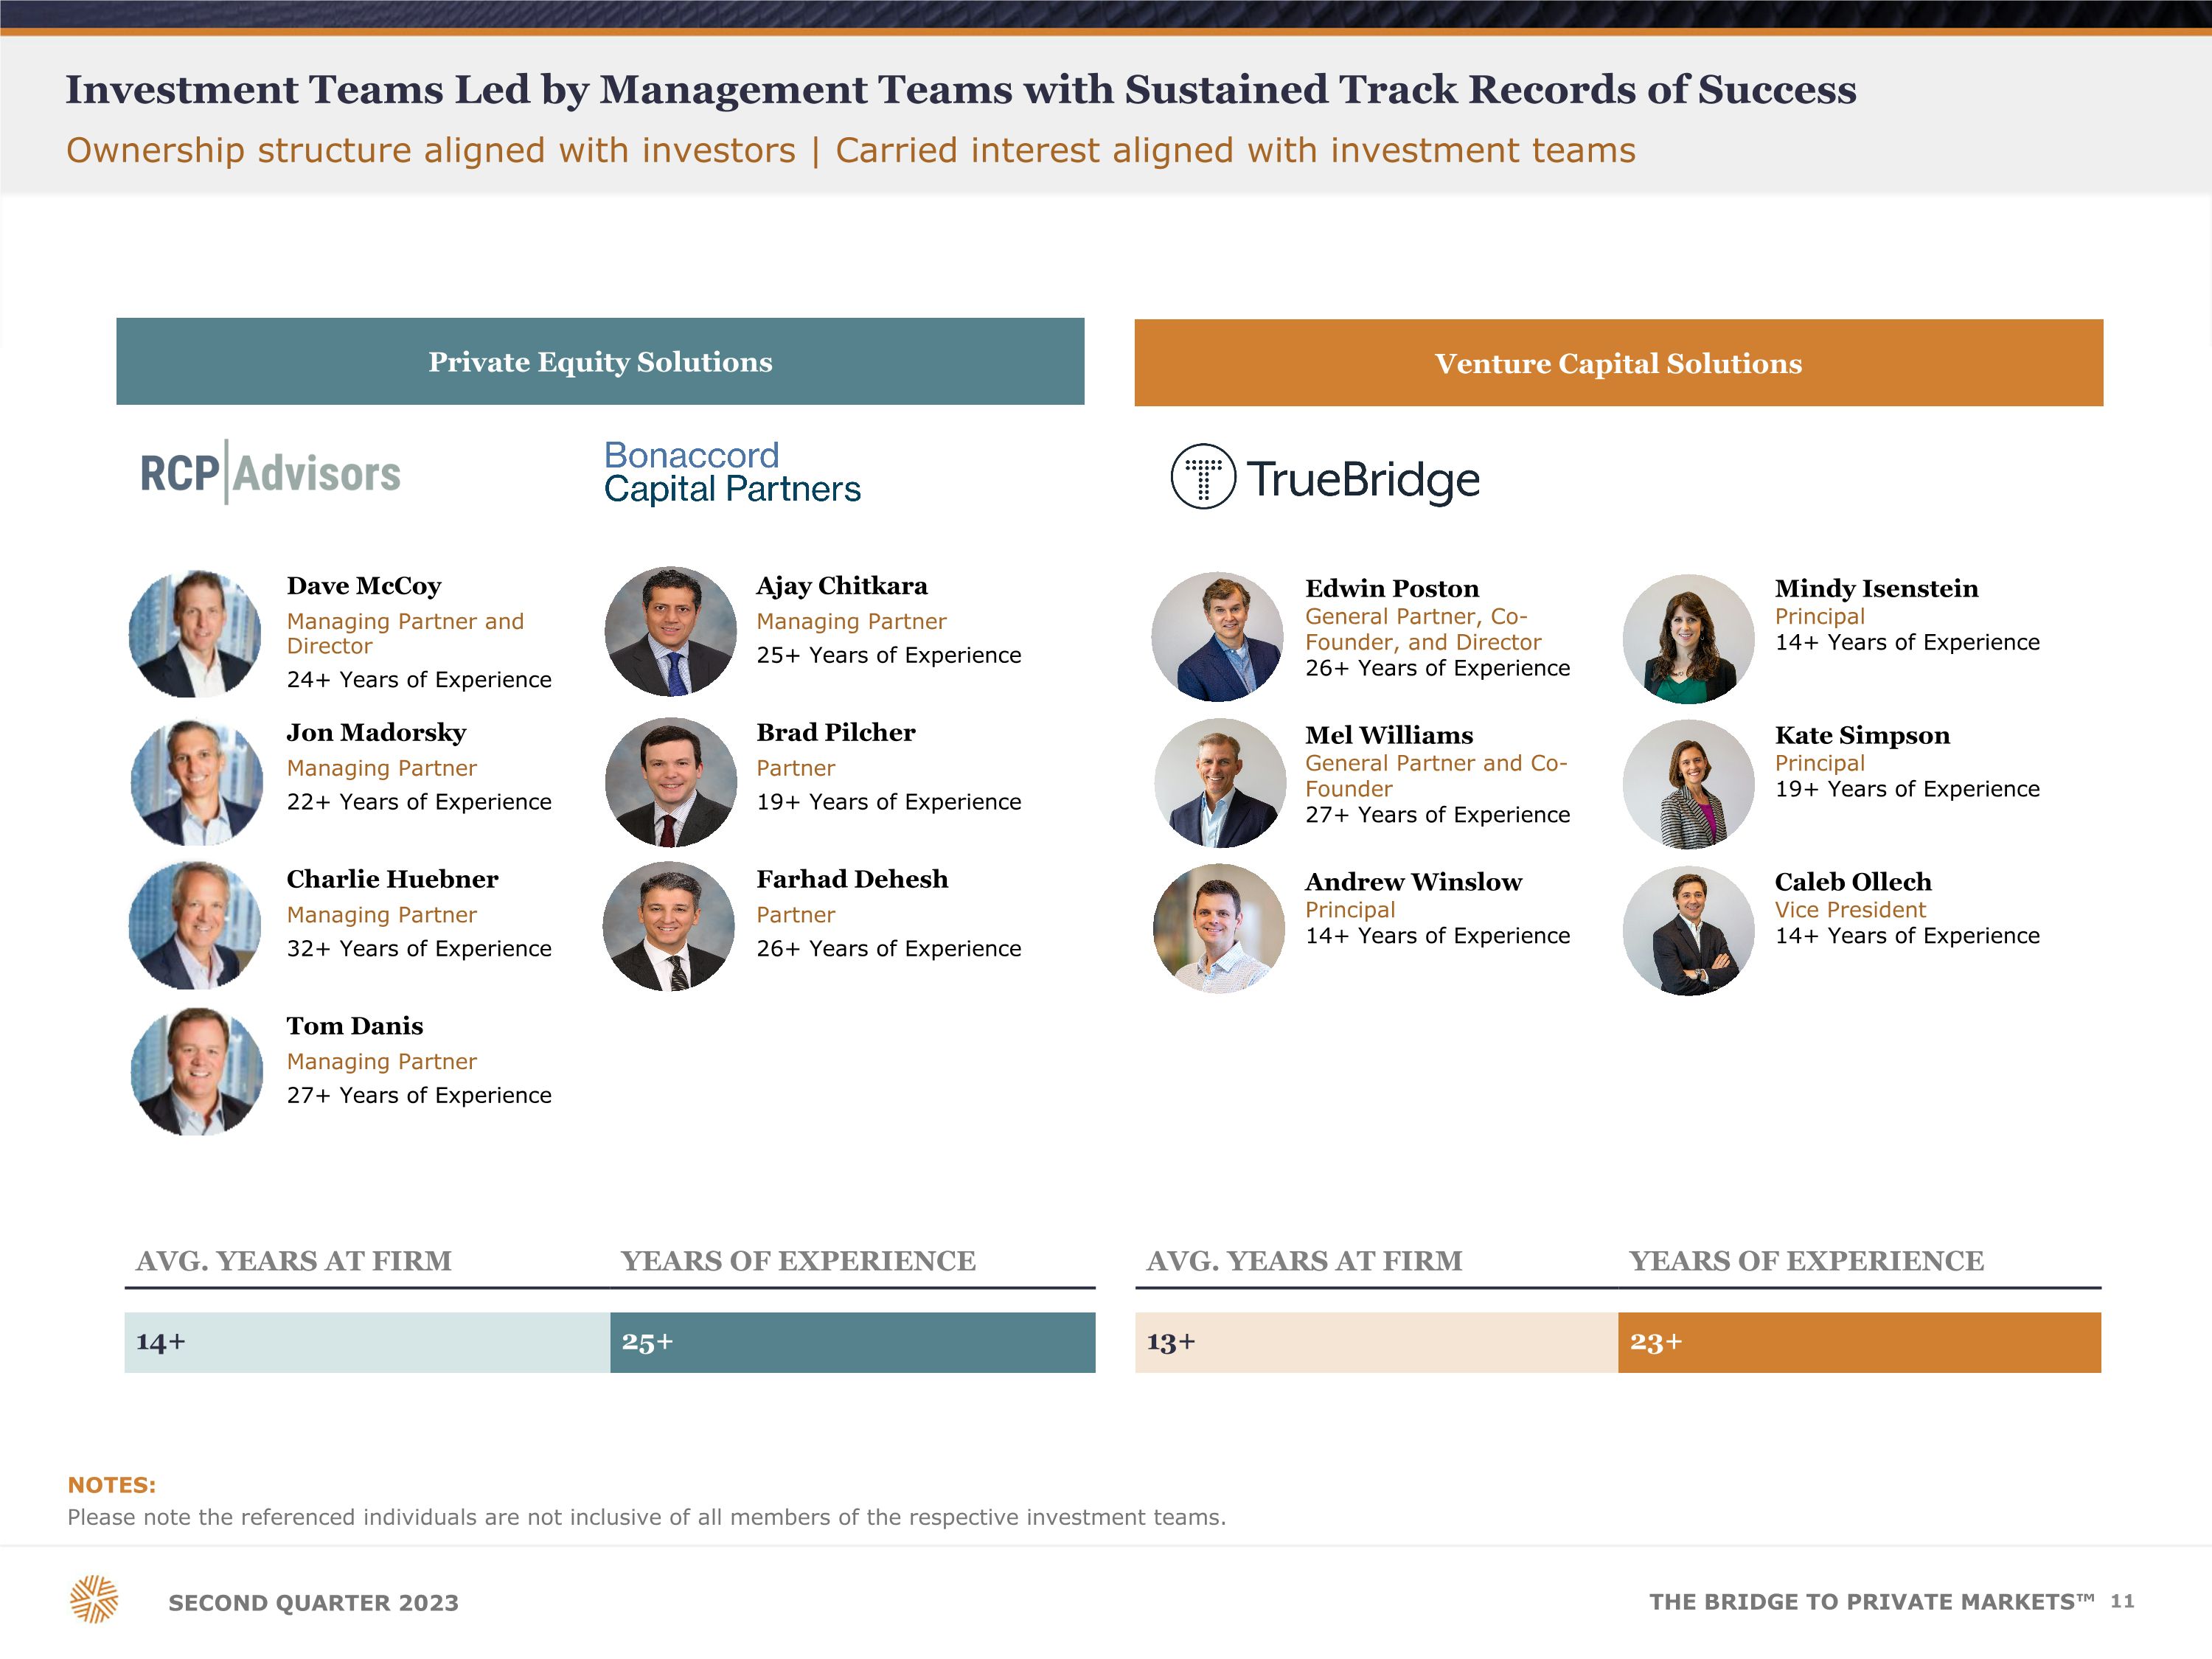This screenshot has height=1659, width=2212.
Task: Click Farhad Dehesh's portrait photo
Action: pos(669,927)
